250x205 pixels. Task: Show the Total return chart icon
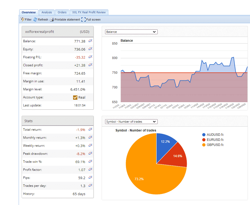pyautogui.click(x=90, y=129)
